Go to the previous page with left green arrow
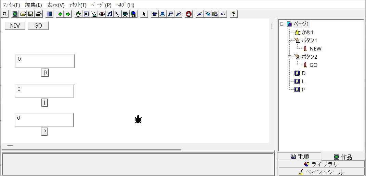The image size is (366, 176). pos(60,14)
